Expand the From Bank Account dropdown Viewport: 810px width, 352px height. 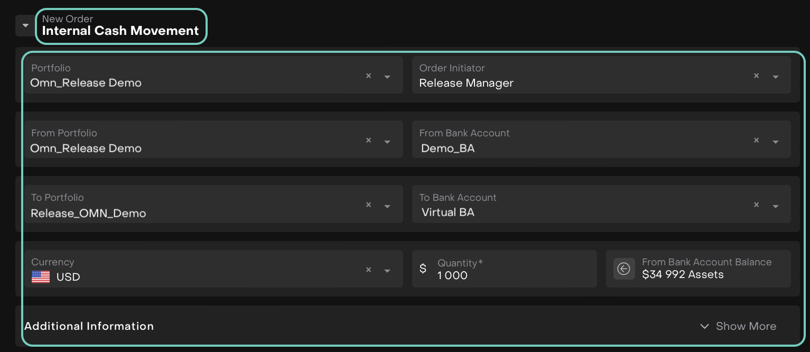(x=775, y=142)
